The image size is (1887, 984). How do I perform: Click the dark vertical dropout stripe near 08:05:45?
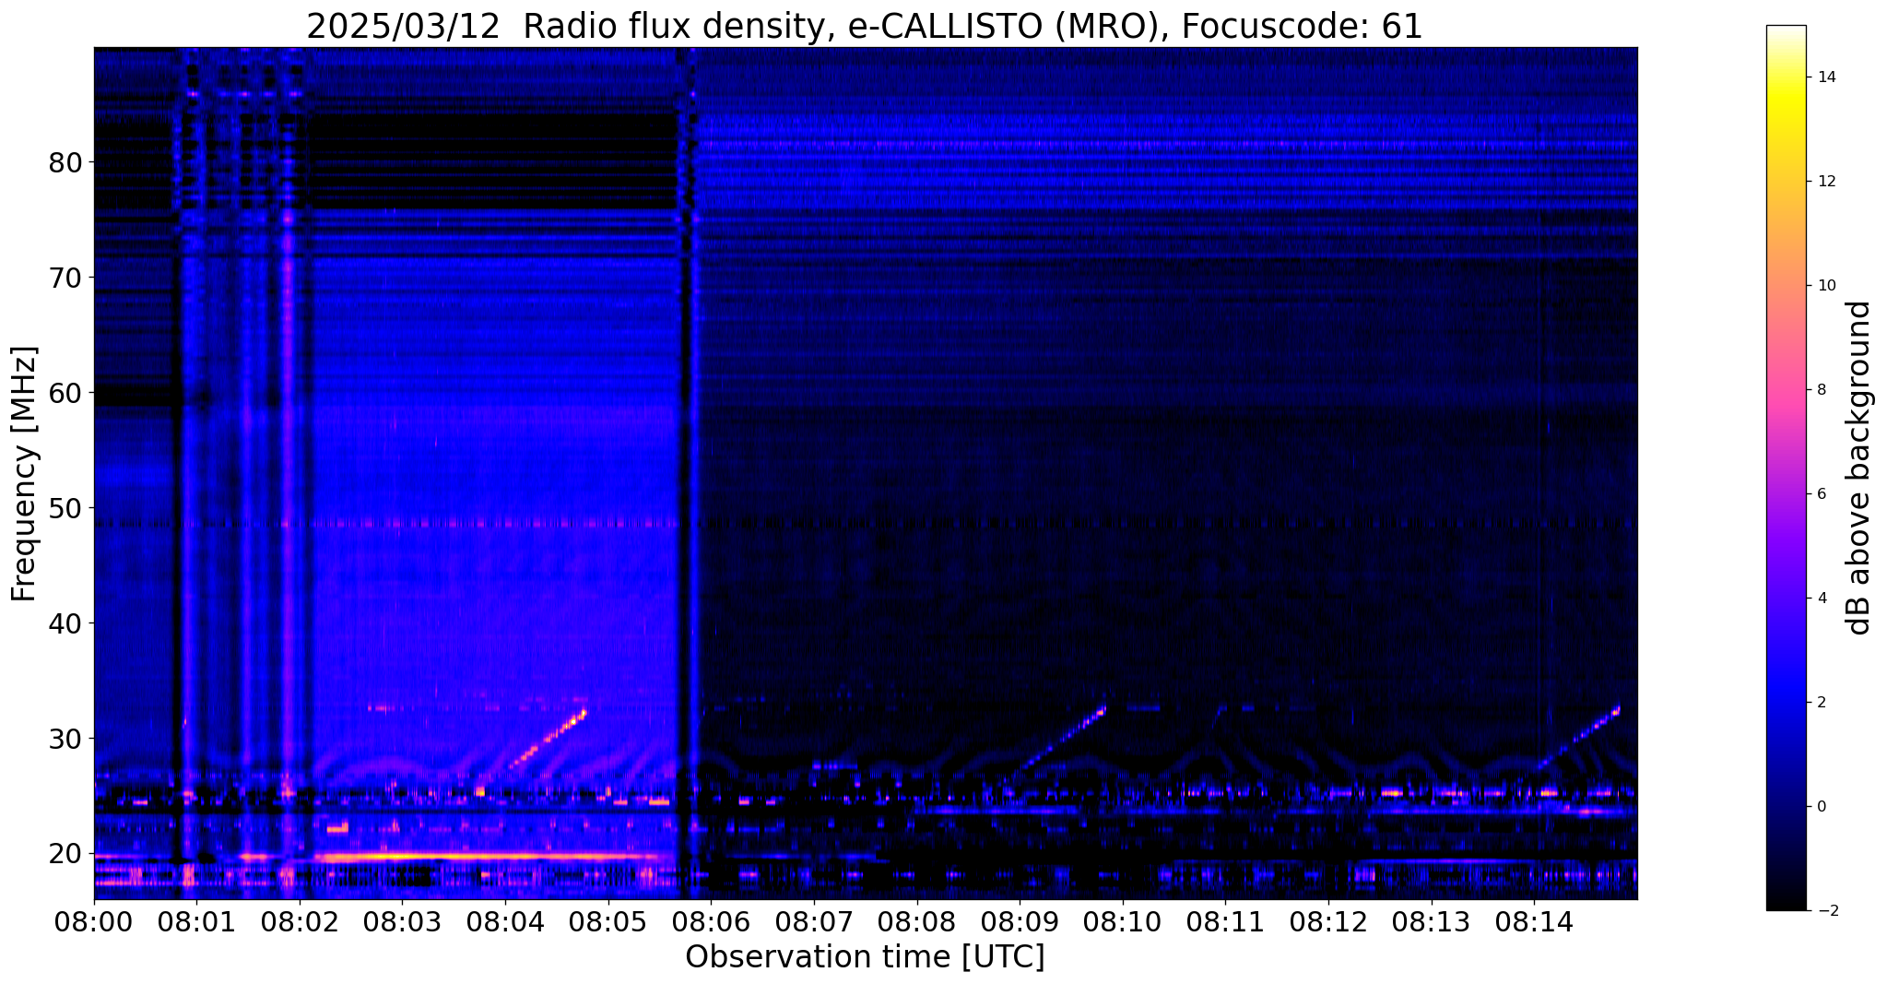684,473
